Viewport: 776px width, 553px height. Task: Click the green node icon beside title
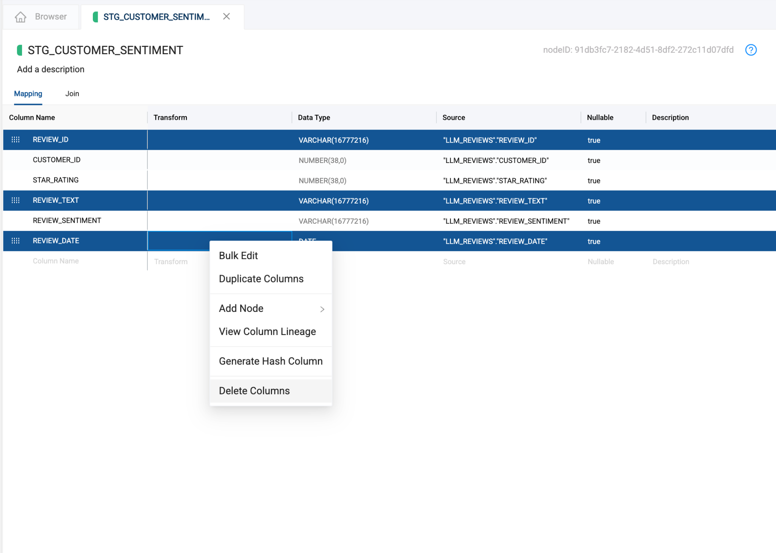(x=20, y=50)
